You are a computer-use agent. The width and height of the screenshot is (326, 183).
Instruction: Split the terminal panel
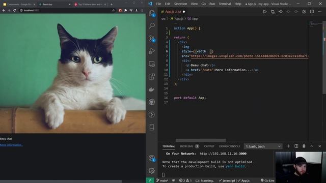tap(296, 146)
